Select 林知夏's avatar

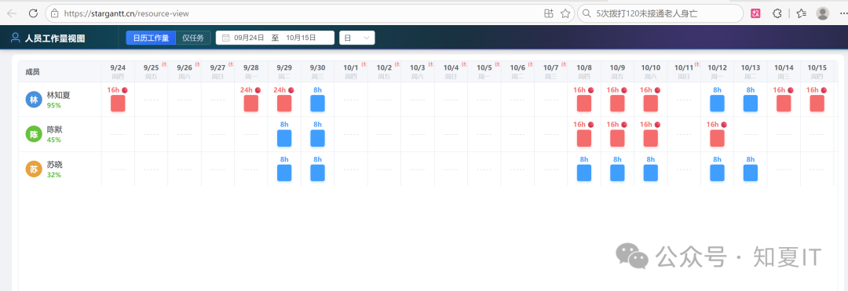(x=34, y=100)
